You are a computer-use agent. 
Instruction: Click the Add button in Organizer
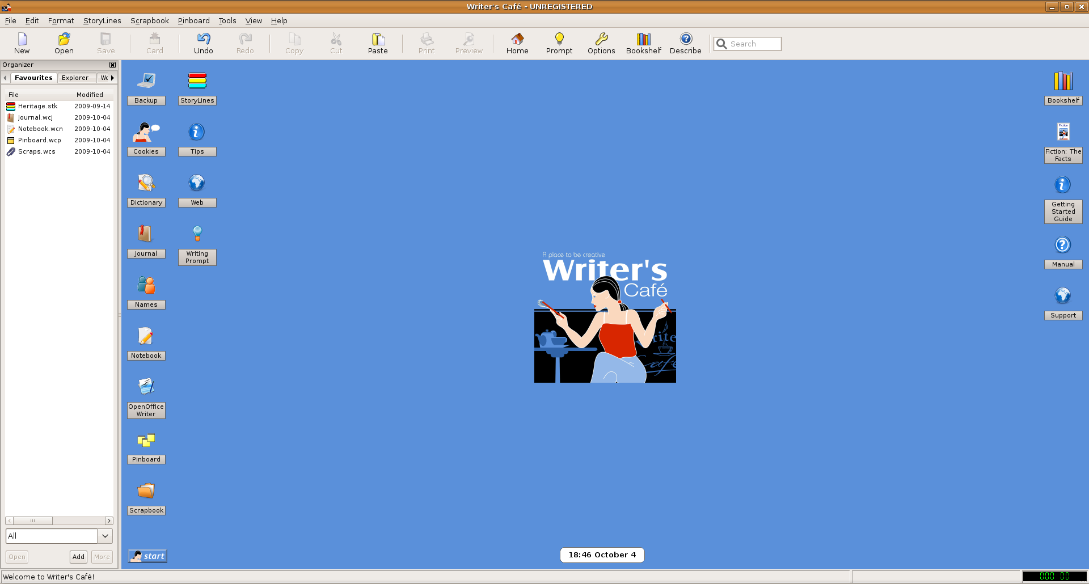coord(78,557)
